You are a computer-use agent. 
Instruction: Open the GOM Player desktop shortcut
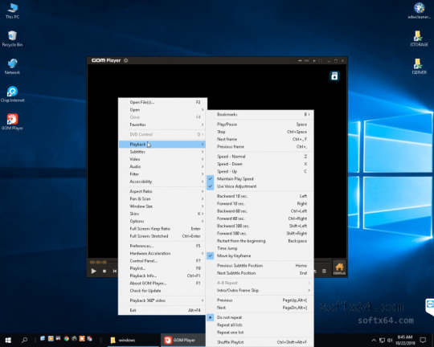[12, 122]
